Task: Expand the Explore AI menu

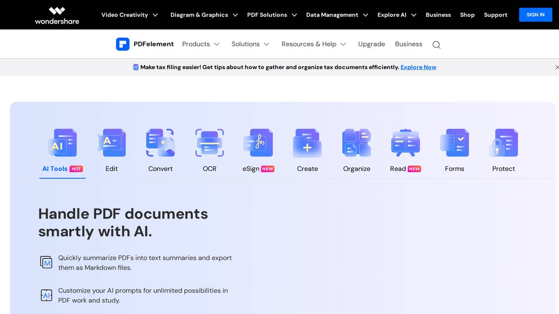Action: (x=397, y=15)
